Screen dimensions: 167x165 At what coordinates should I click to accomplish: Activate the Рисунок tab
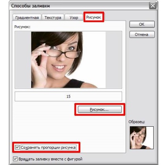point(94,17)
